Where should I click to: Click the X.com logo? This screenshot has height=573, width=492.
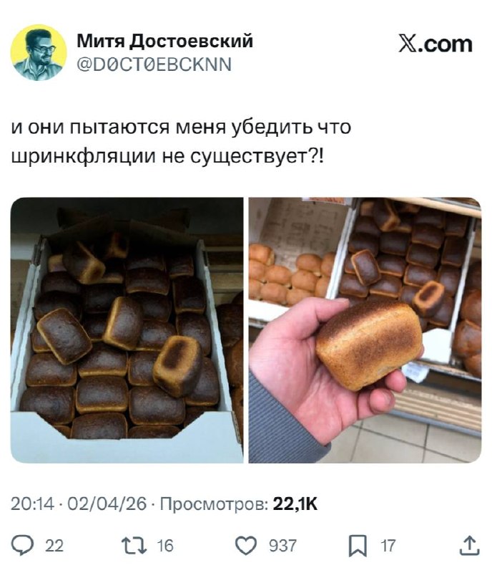coord(436,44)
